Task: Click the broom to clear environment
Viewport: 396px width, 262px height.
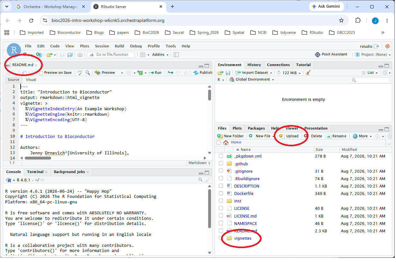Action: 308,73
